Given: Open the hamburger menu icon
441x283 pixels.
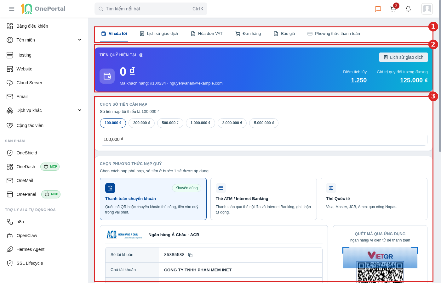Looking at the screenshot, I should [x=12, y=9].
